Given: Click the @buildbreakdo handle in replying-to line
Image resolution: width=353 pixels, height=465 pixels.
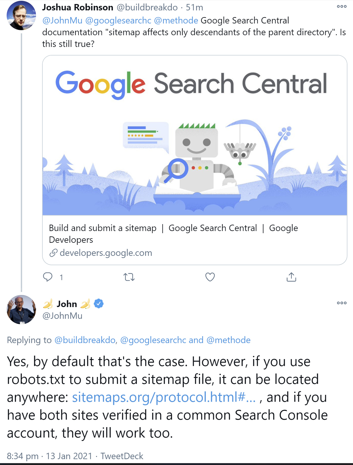Looking at the screenshot, I should 84,340.
